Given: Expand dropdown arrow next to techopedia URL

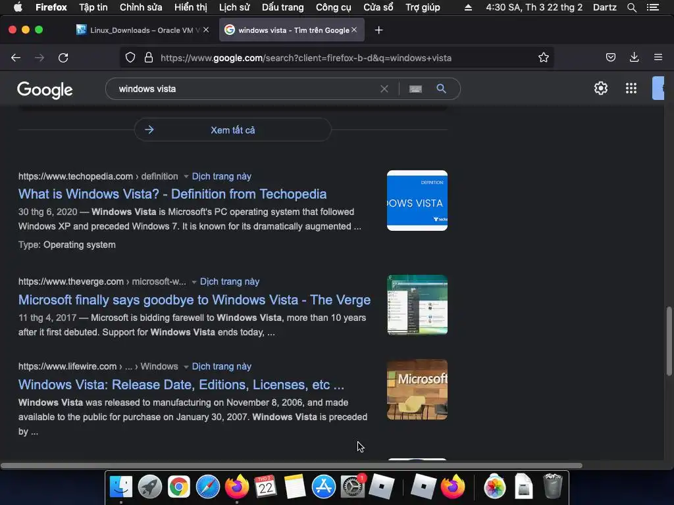Looking at the screenshot, I should pos(186,176).
